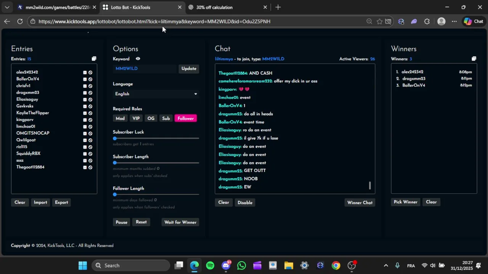Open Copilot Chat in browser toolbar

coord(474,21)
